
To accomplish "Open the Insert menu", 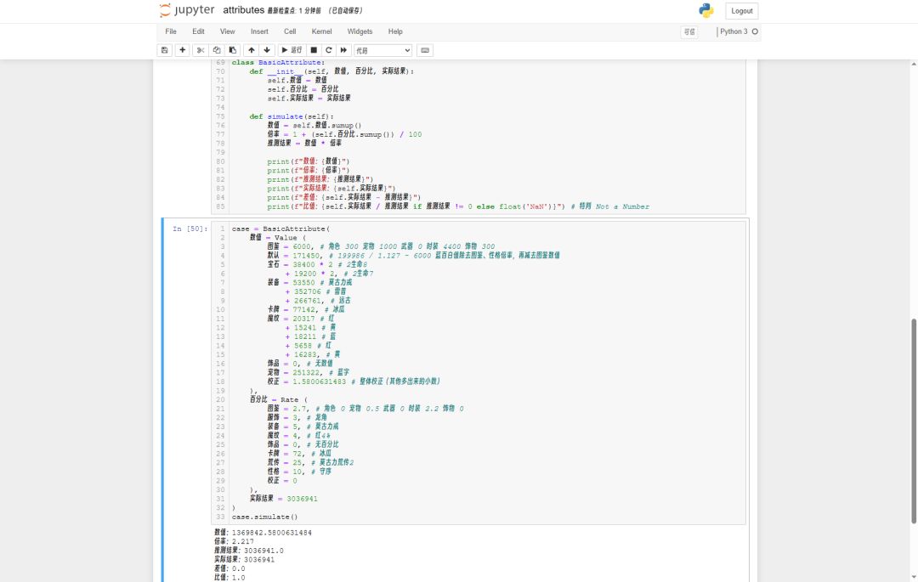I will 259,31.
